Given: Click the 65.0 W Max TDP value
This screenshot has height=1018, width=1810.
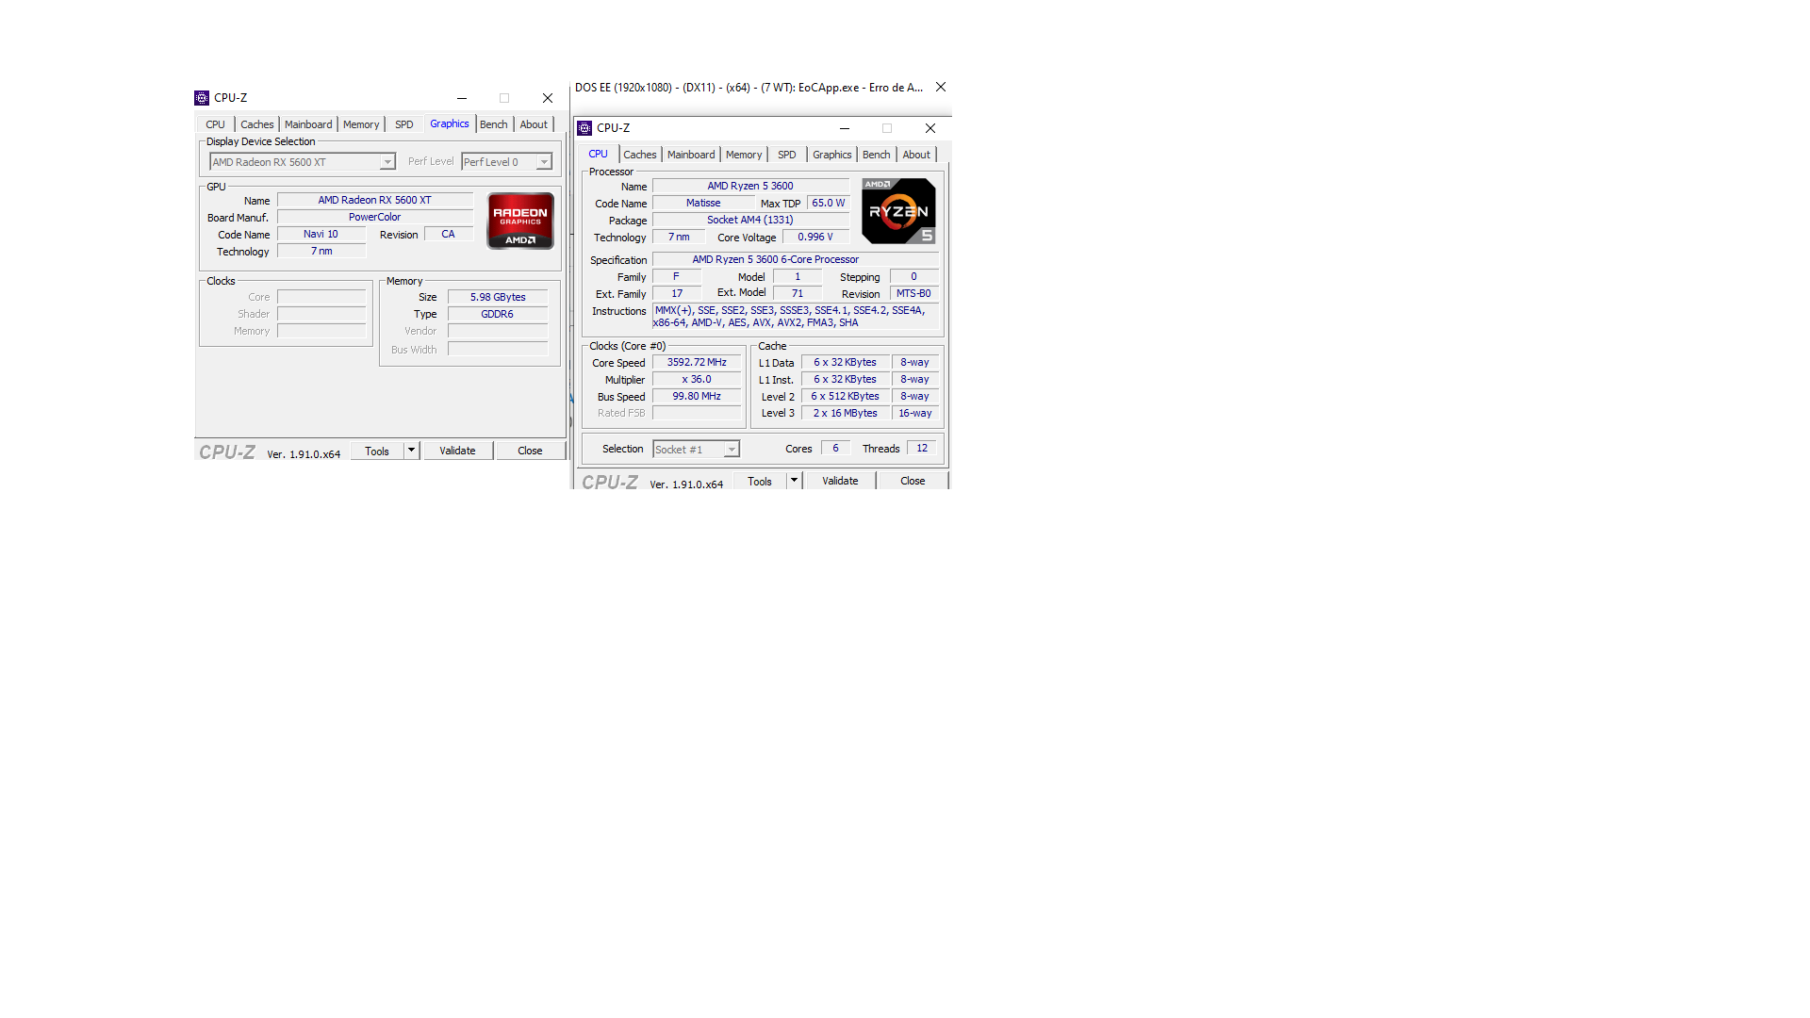Looking at the screenshot, I should click(x=829, y=203).
